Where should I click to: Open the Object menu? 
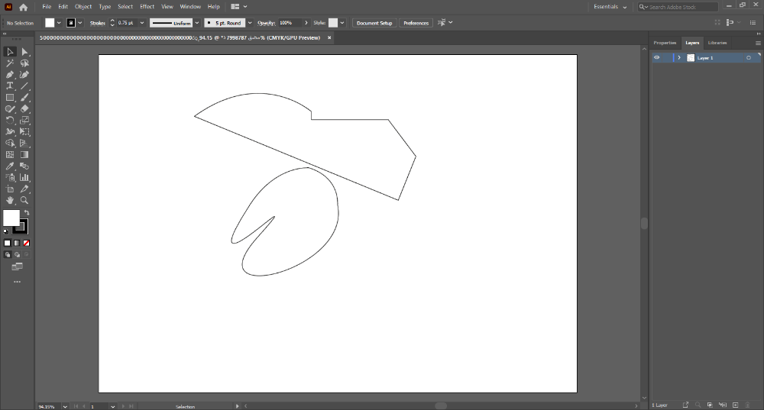point(83,7)
